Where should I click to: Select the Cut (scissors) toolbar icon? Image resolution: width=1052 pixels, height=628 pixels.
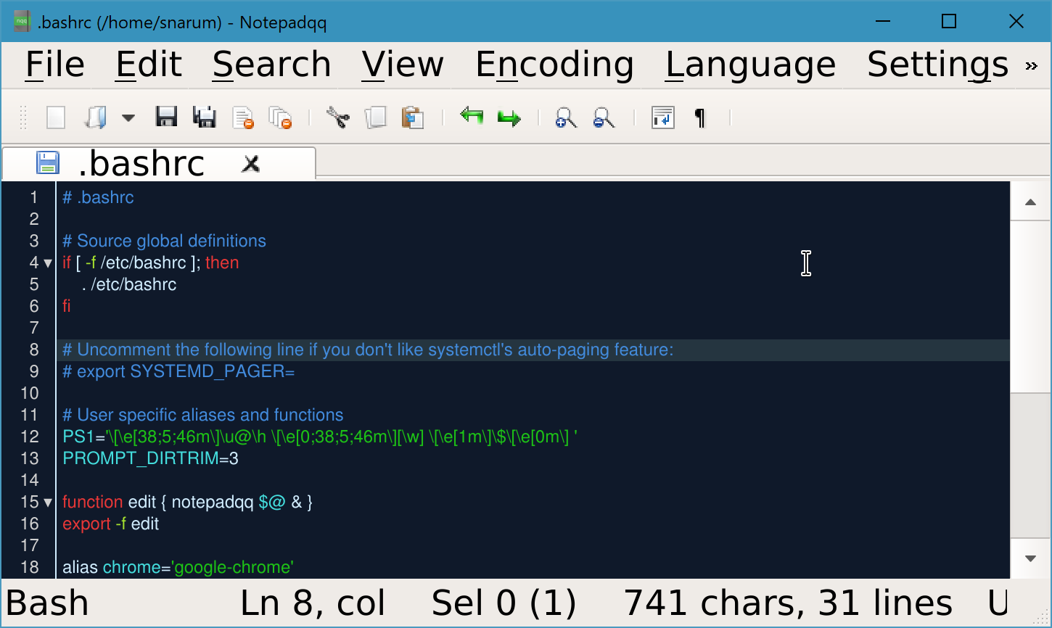pyautogui.click(x=337, y=117)
